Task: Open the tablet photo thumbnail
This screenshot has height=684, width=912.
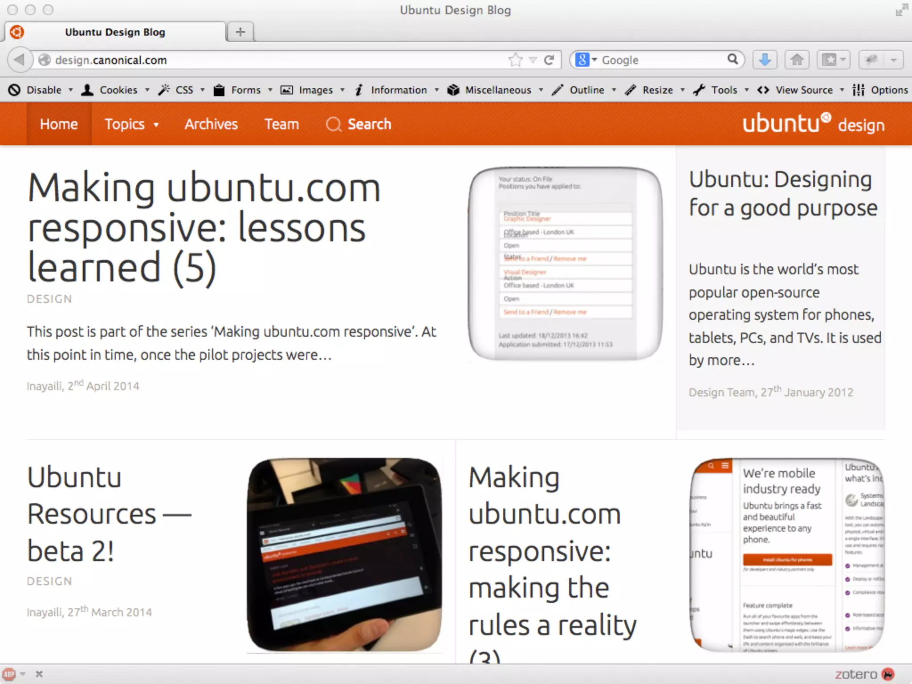Action: click(x=344, y=554)
